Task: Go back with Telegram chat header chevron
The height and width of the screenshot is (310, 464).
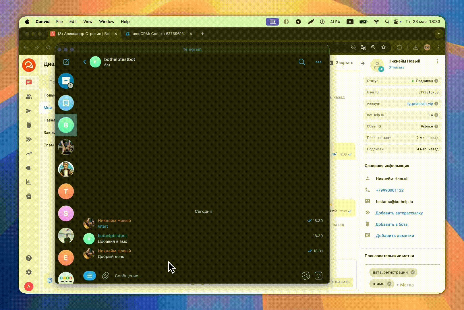Action: [x=84, y=62]
